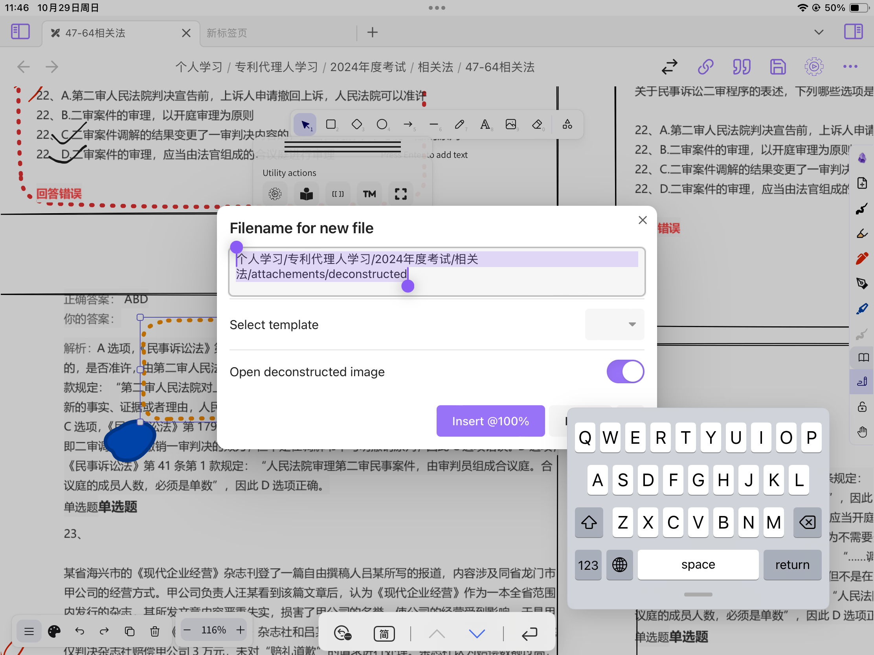Select the Rectangle shape tool

[331, 125]
